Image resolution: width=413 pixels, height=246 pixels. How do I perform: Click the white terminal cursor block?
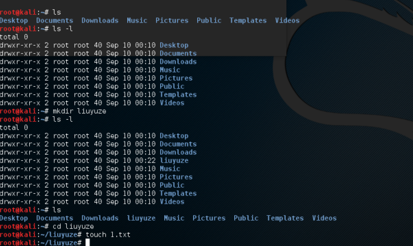coord(88,243)
